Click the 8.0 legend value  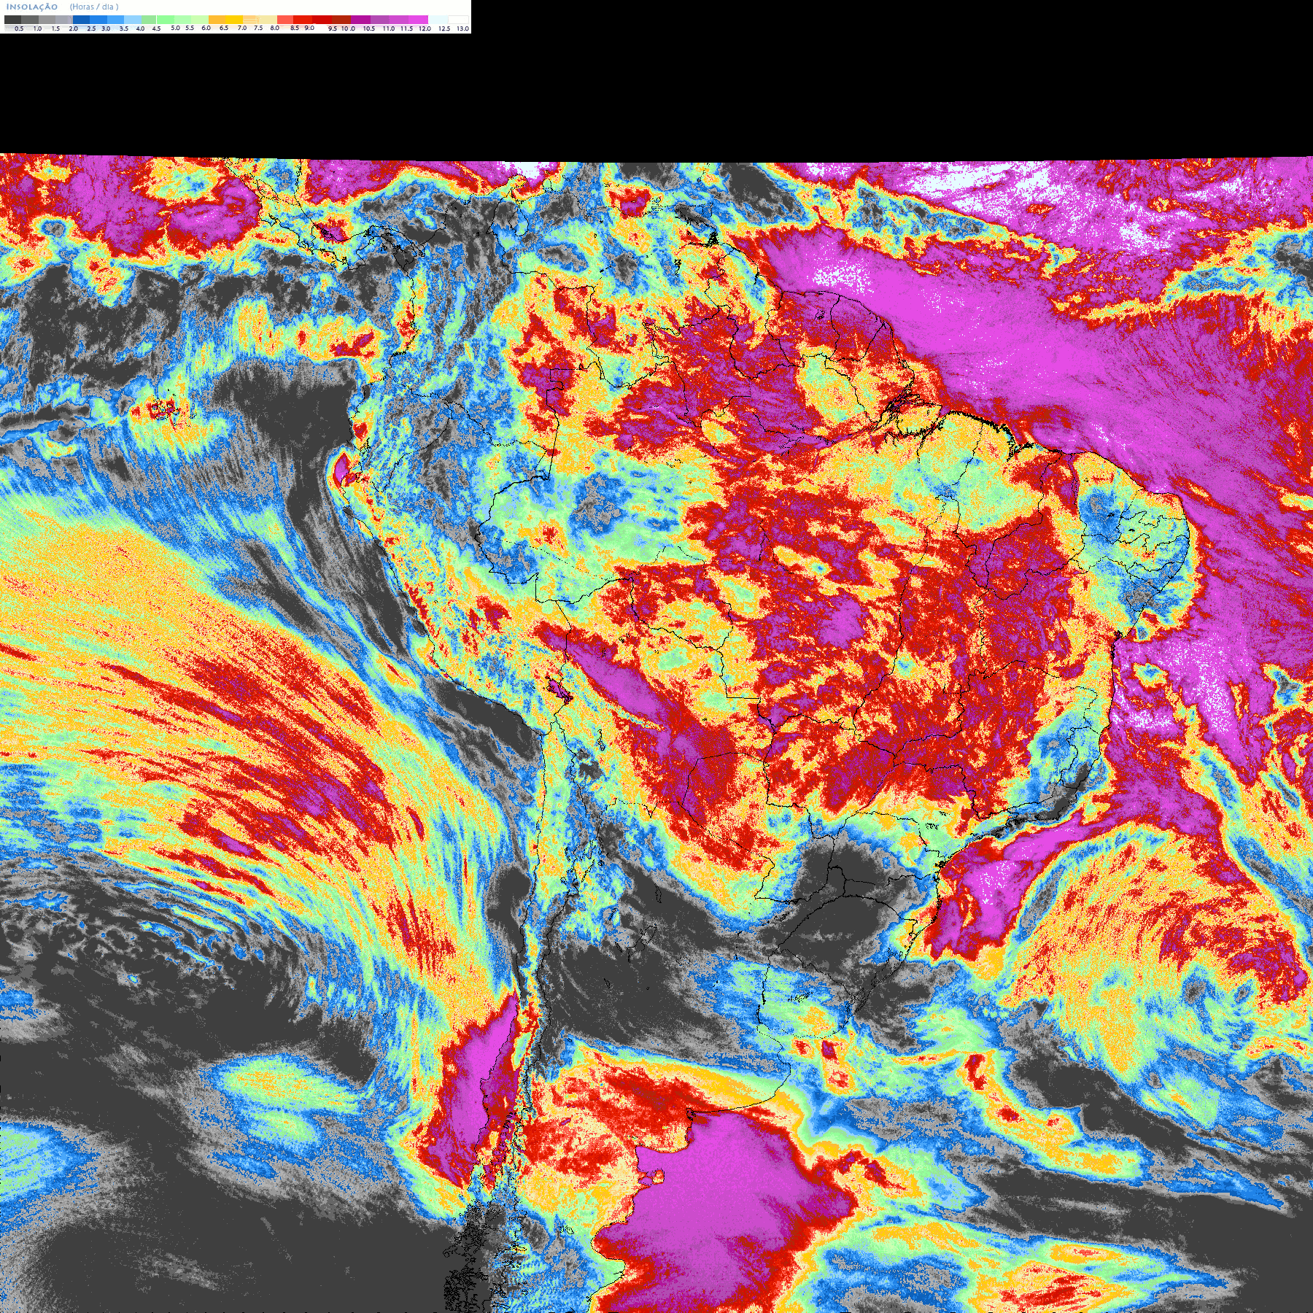[x=275, y=28]
